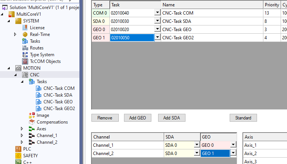Image resolution: width=287 pixels, height=164 pixels.
Task: Click the Type System icon
Action: pyautogui.click(x=25, y=55)
